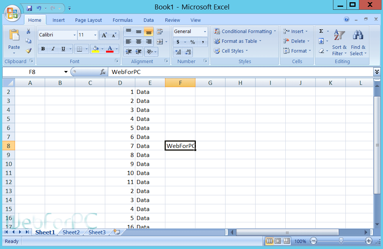This screenshot has width=383, height=249.
Task: Toggle Center alignment
Action: [138, 41]
